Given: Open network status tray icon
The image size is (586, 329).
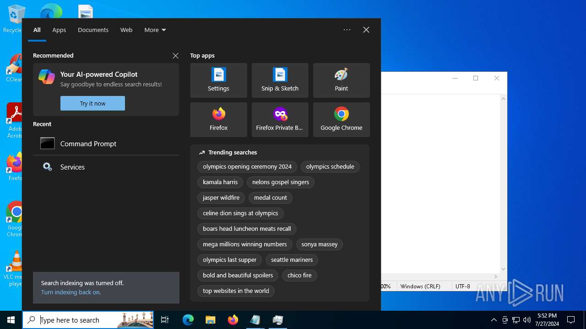Looking at the screenshot, I should pyautogui.click(x=516, y=320).
